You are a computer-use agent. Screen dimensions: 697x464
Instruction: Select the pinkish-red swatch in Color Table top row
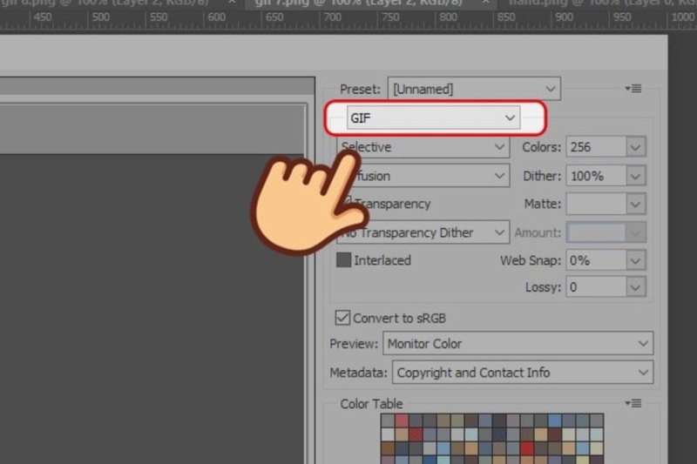pos(402,420)
